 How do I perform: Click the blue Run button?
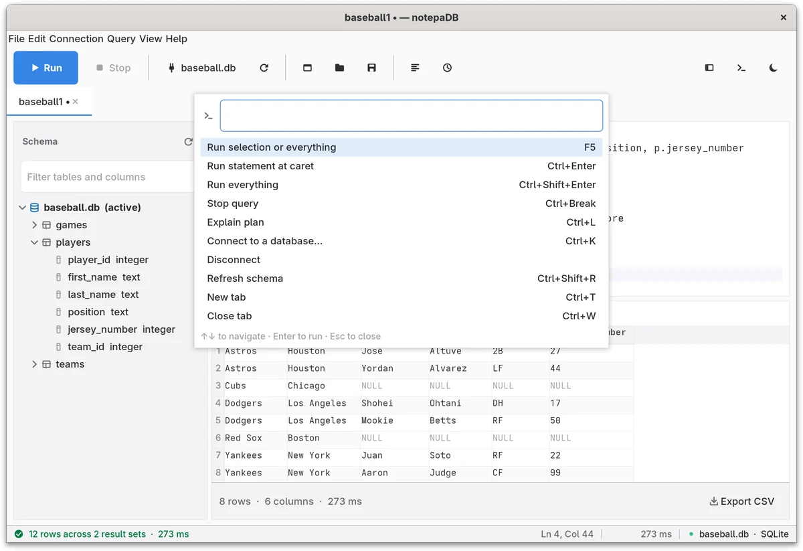(x=46, y=68)
